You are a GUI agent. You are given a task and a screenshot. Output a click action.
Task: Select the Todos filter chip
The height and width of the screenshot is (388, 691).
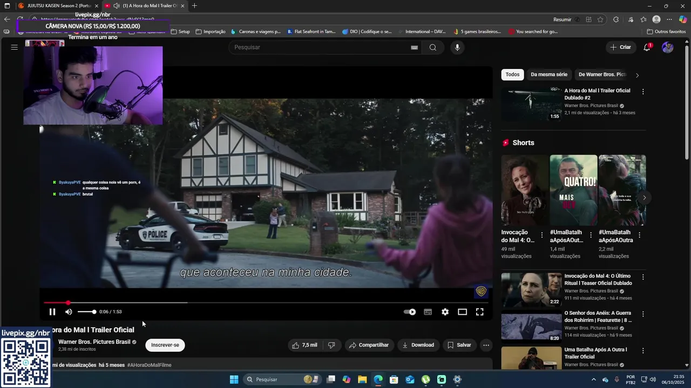coord(512,74)
